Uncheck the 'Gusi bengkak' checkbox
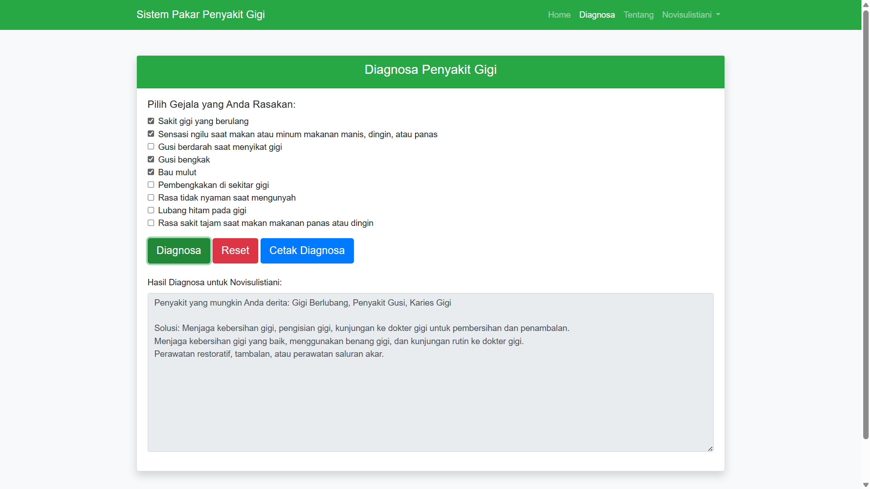870x489 pixels. click(151, 159)
